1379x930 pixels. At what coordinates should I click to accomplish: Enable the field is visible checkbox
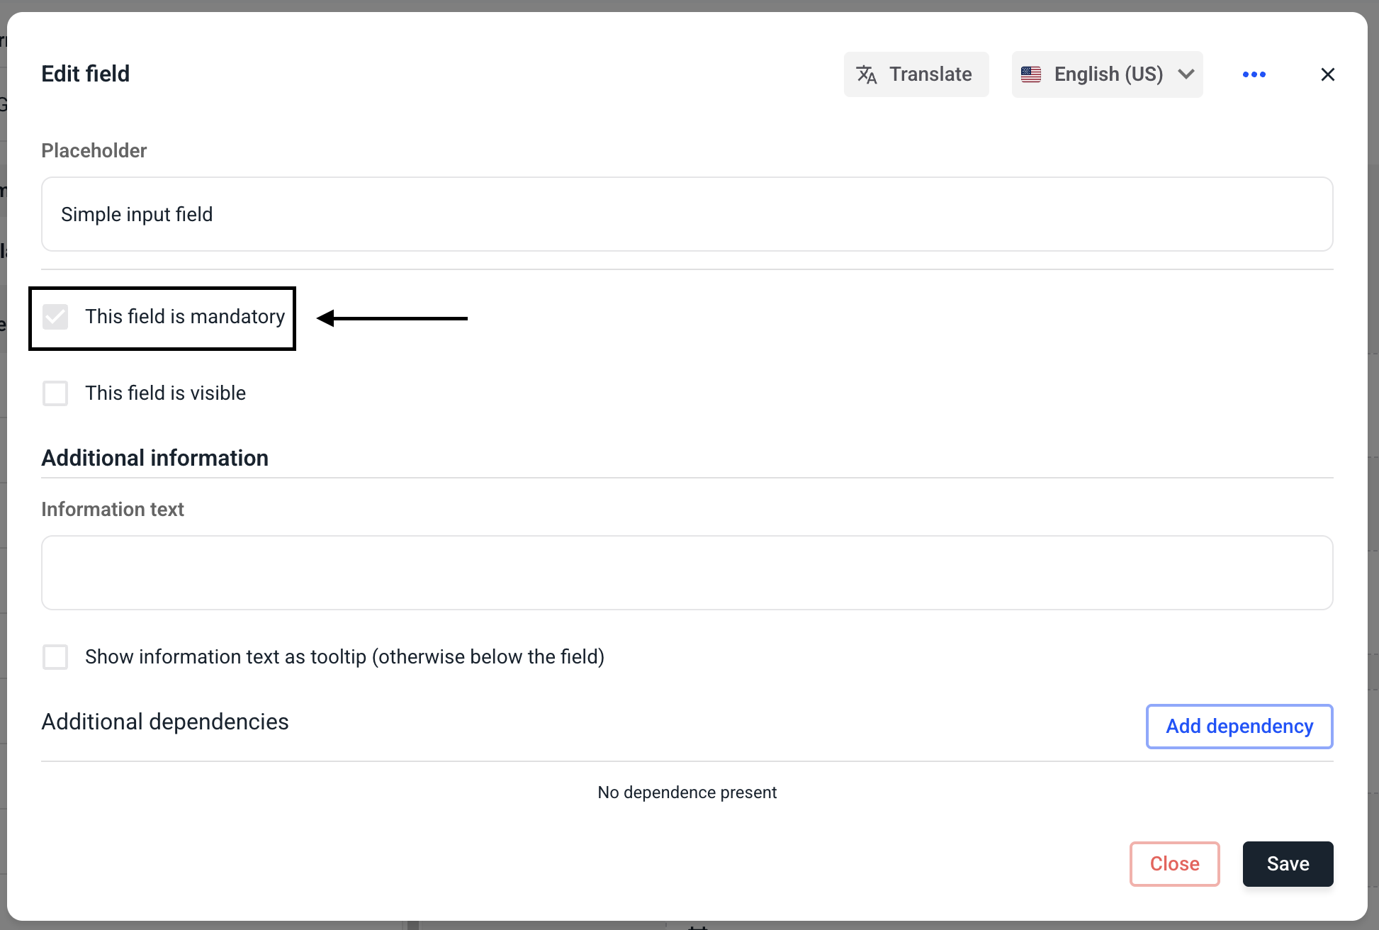click(55, 393)
